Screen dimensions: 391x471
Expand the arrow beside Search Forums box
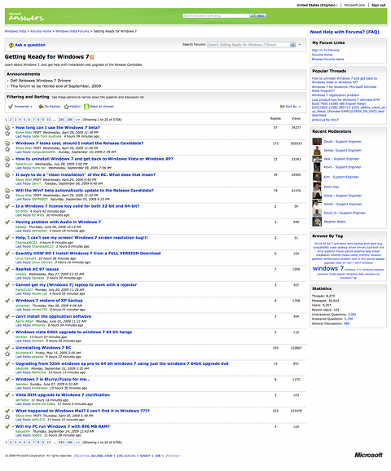pyautogui.click(x=300, y=45)
